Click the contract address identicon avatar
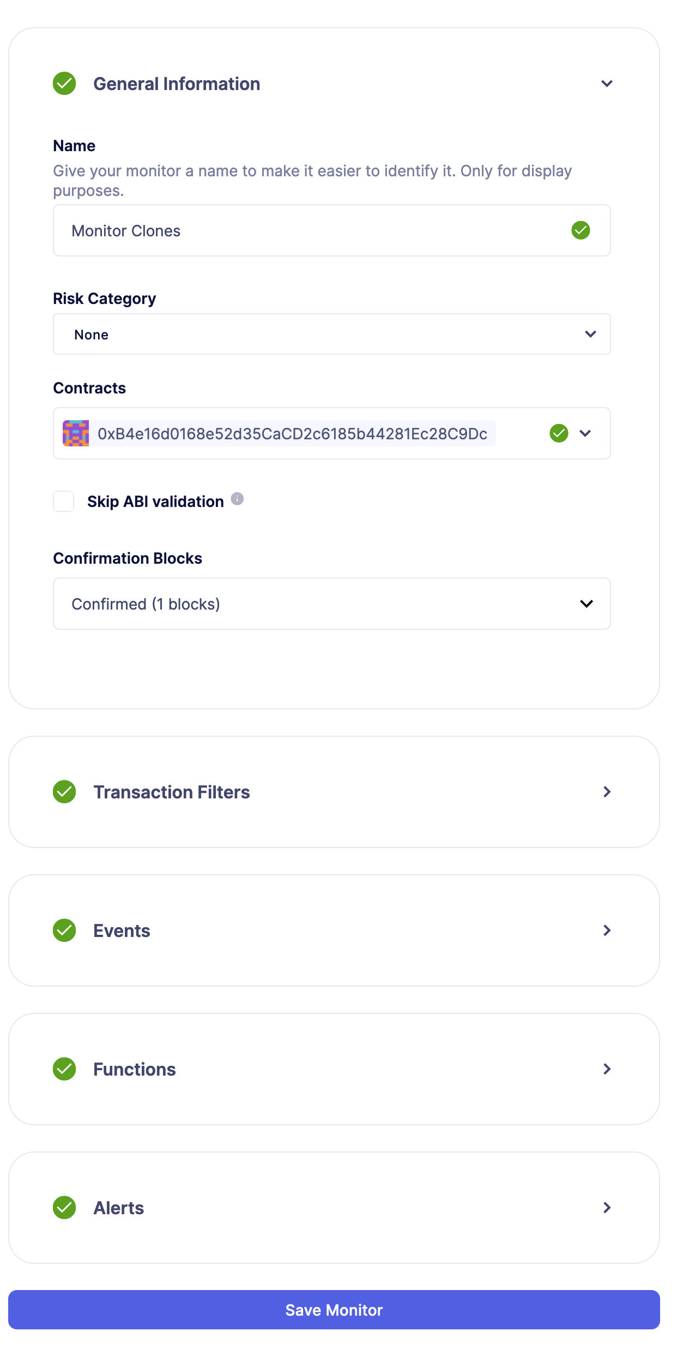Screen dimensions: 677x1349 (76, 433)
